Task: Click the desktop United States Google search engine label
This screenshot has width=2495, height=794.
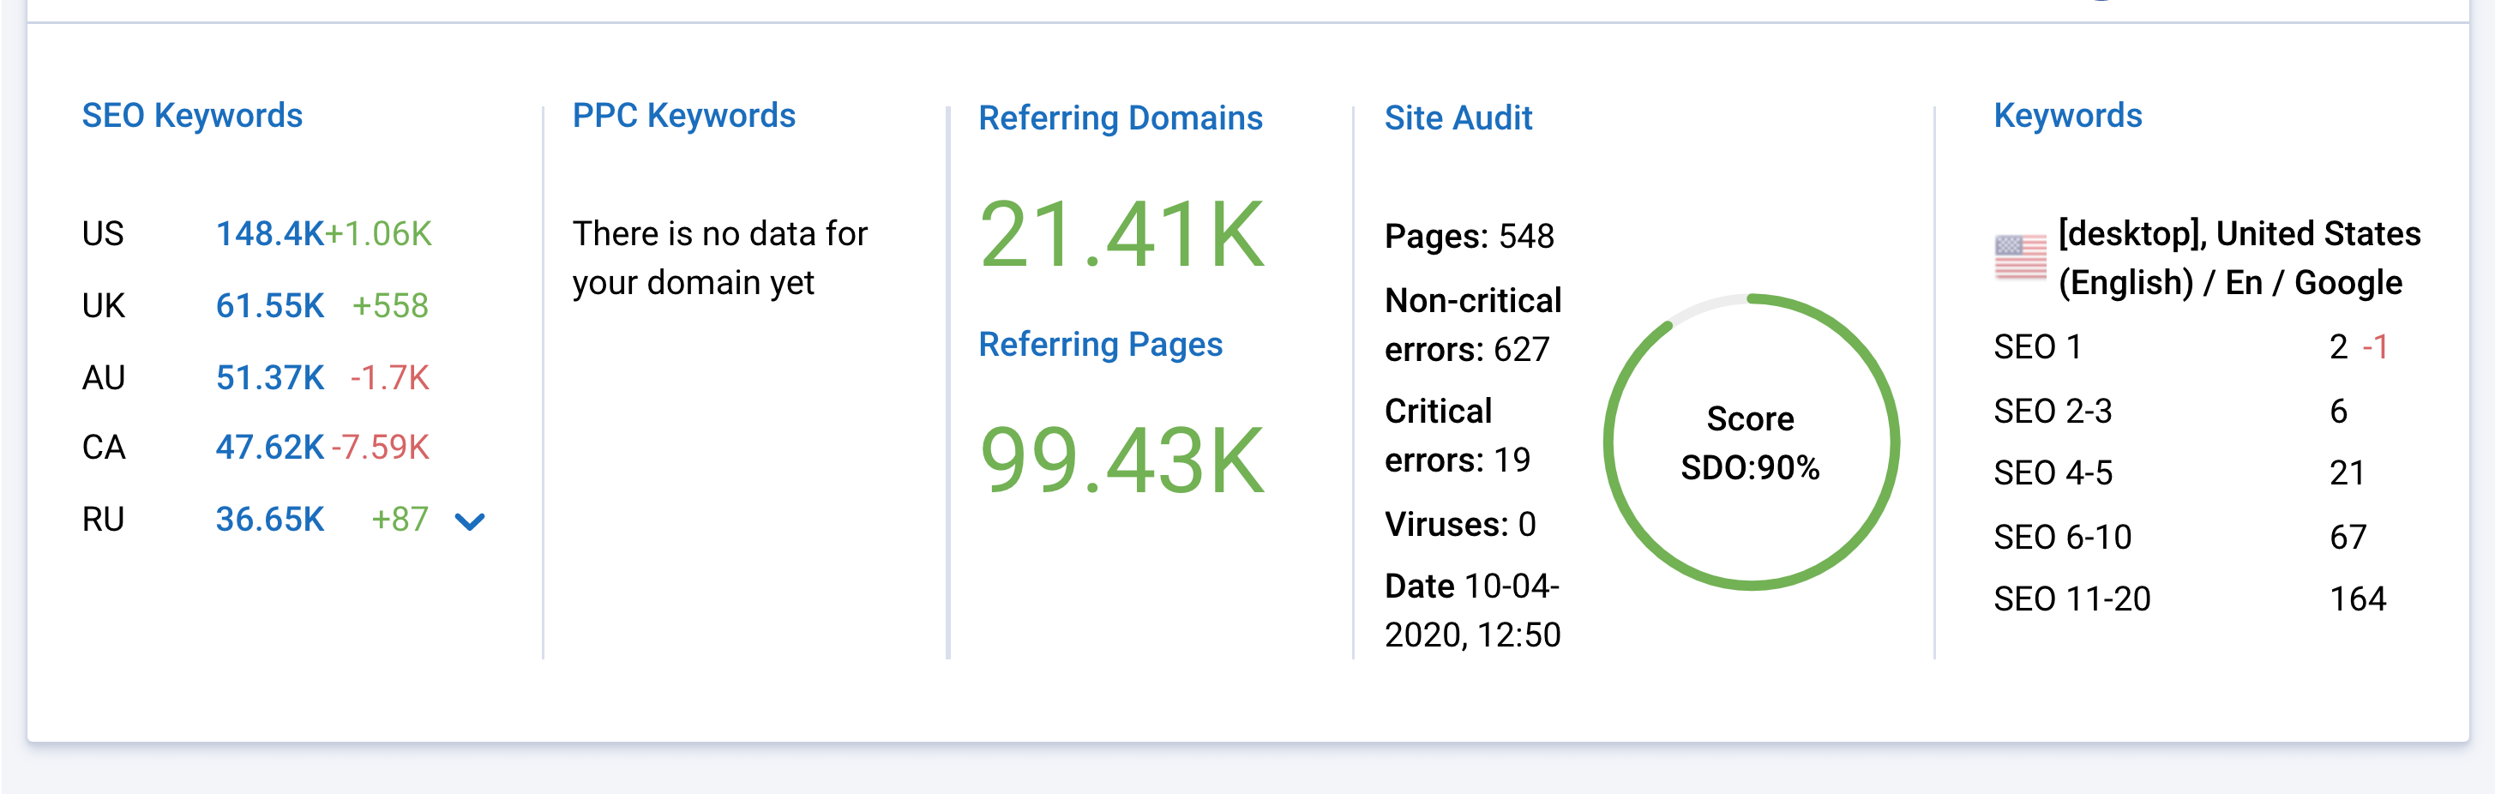Action: coord(2239,259)
